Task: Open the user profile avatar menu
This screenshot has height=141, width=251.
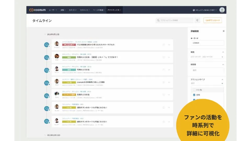Action: point(222,10)
